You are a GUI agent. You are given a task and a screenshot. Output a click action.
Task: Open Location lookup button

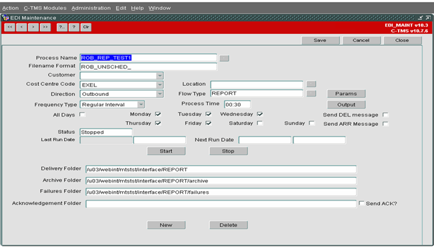pos(311,84)
